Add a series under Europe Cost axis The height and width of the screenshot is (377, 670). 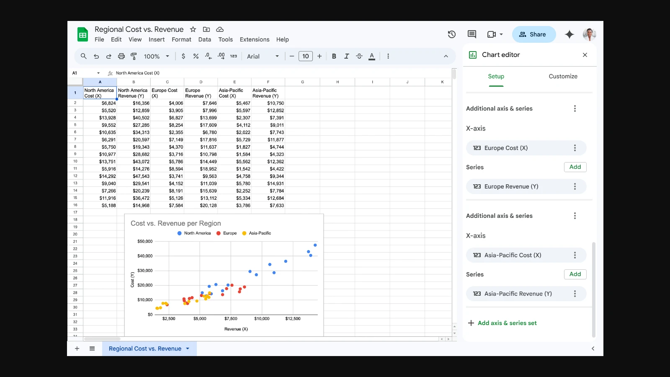pos(575,167)
